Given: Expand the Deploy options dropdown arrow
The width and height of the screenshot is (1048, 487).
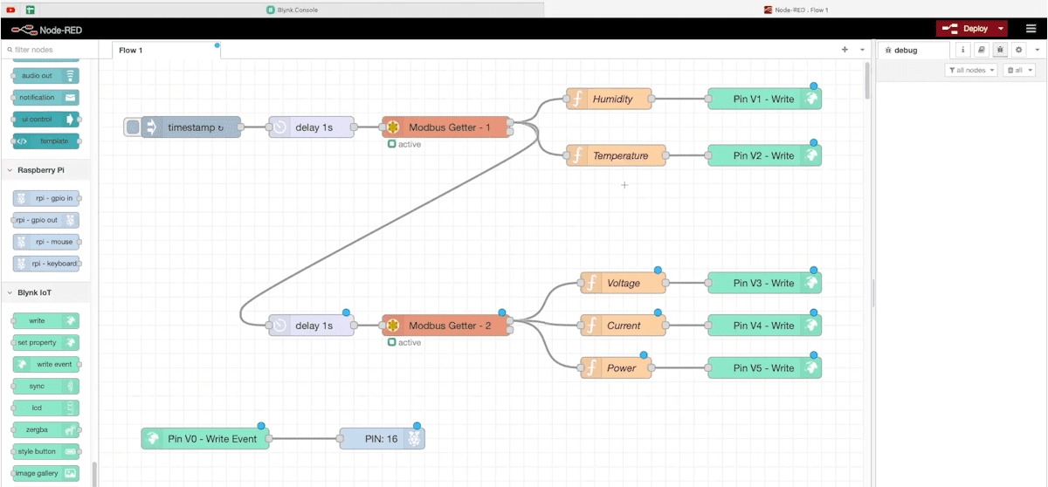Looking at the screenshot, I should click(1000, 29).
